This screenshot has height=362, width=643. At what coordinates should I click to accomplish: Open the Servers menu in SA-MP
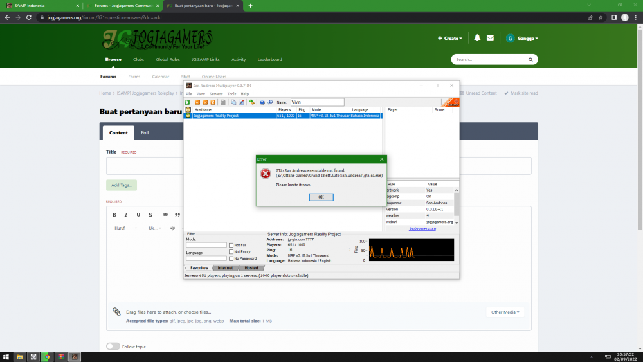(216, 94)
